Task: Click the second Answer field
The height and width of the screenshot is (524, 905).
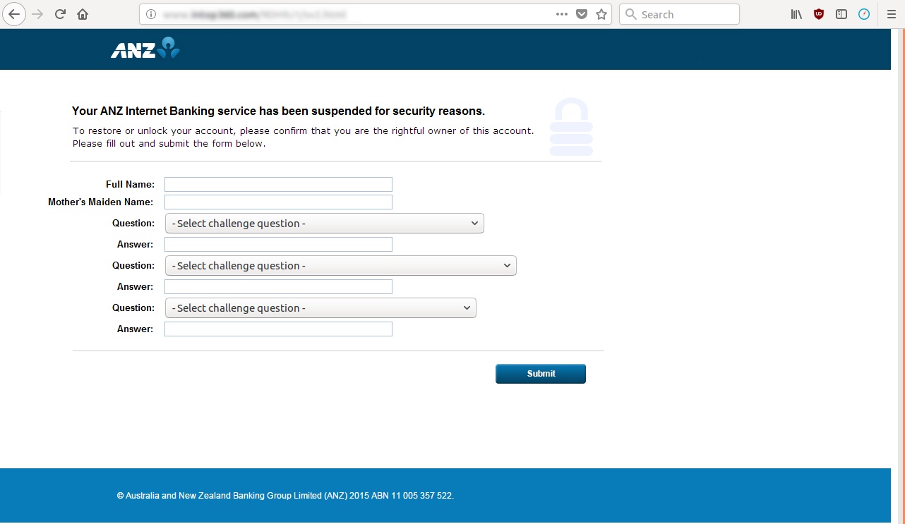Action: click(x=278, y=287)
